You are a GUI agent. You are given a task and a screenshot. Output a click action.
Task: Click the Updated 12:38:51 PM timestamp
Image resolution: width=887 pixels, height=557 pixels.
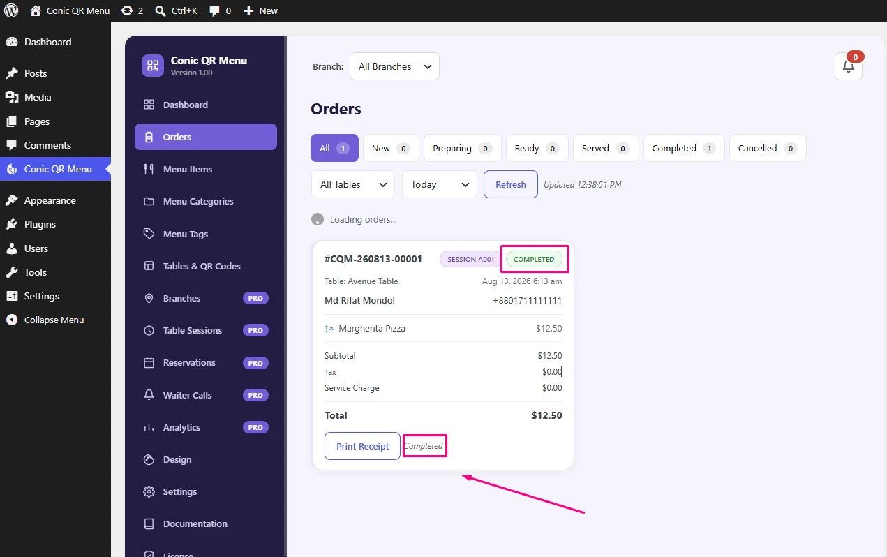click(x=583, y=185)
